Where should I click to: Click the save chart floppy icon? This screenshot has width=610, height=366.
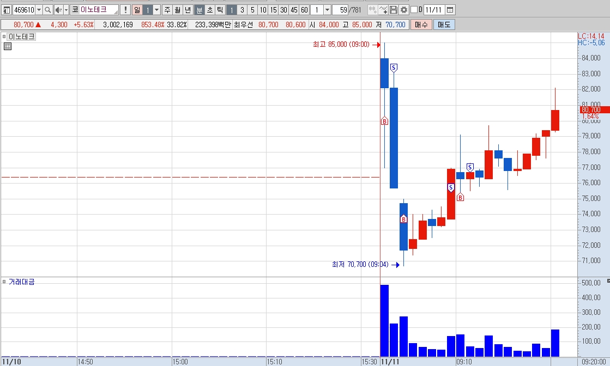coord(393,10)
